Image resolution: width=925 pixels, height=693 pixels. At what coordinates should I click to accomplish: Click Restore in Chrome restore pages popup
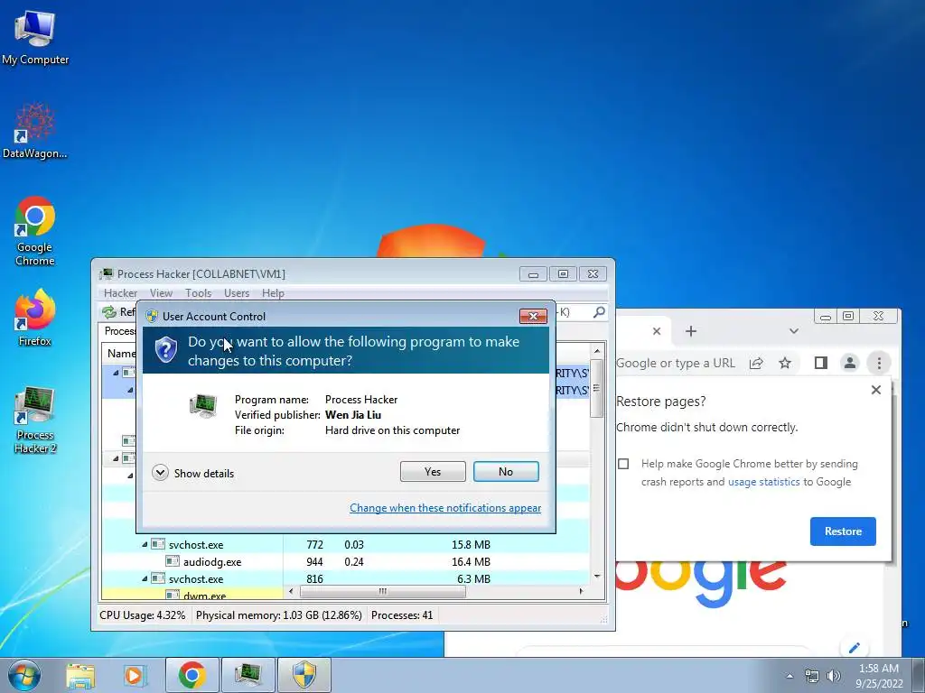pos(843,531)
